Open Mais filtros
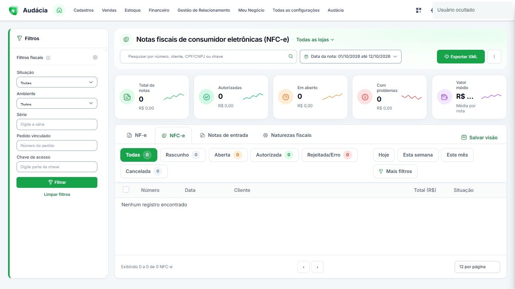This screenshot has width=515, height=289. tap(395, 171)
